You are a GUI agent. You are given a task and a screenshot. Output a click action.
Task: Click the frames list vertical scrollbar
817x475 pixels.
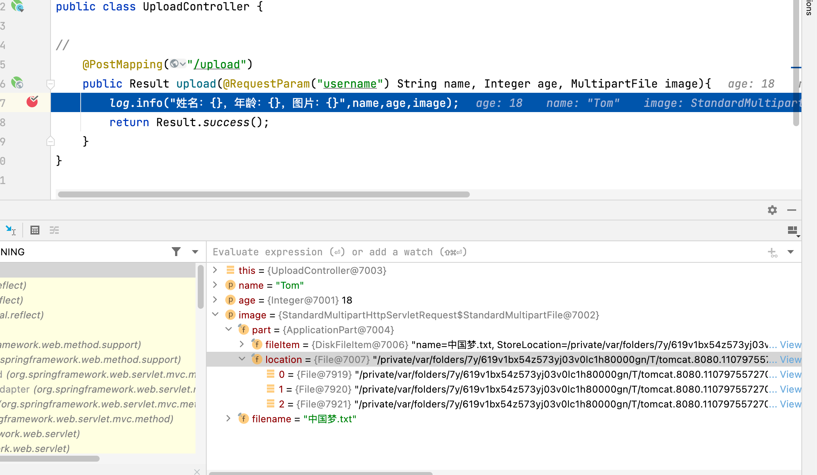[200, 286]
